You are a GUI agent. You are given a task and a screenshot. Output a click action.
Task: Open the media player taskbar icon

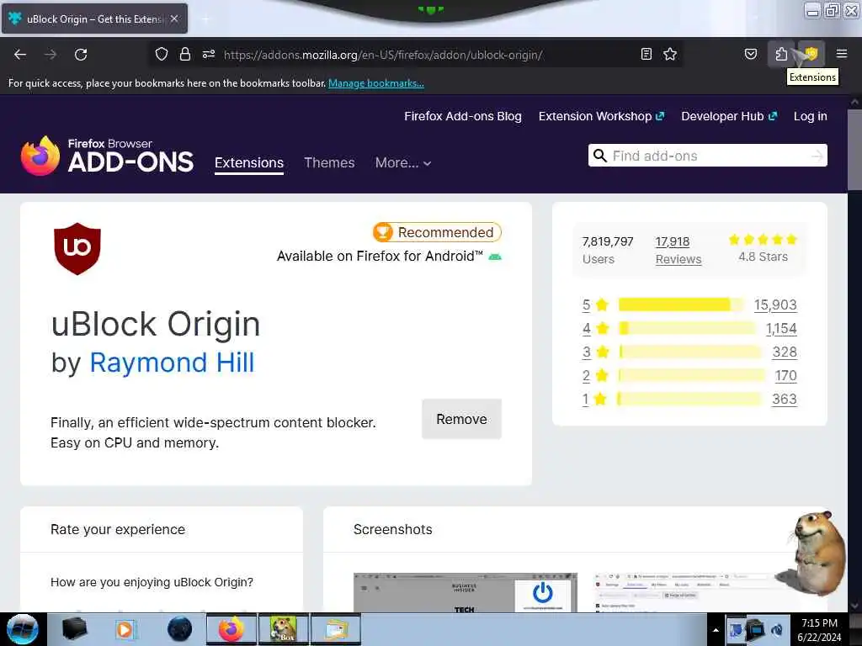coord(125,629)
